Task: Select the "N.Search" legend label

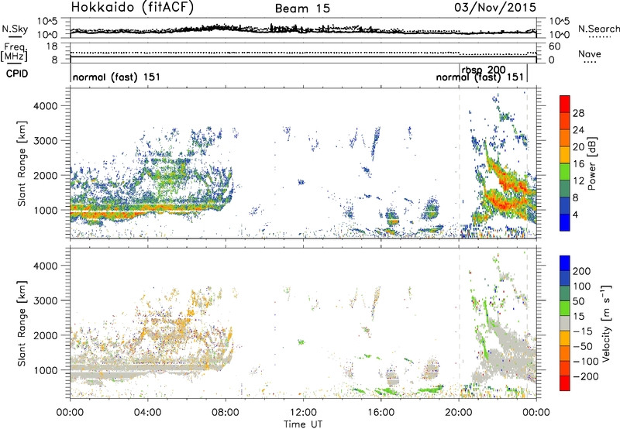Action: pyautogui.click(x=598, y=29)
